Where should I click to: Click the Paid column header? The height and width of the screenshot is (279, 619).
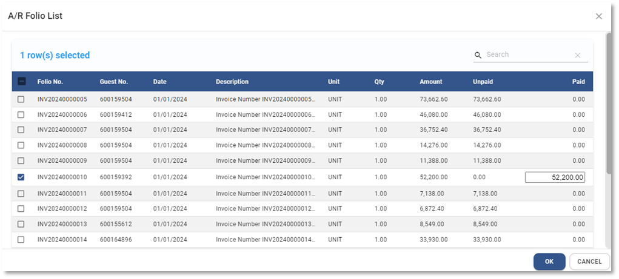coord(578,82)
